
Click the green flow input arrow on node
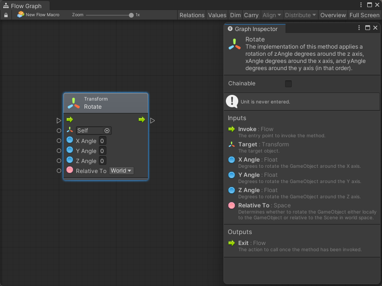pos(70,120)
